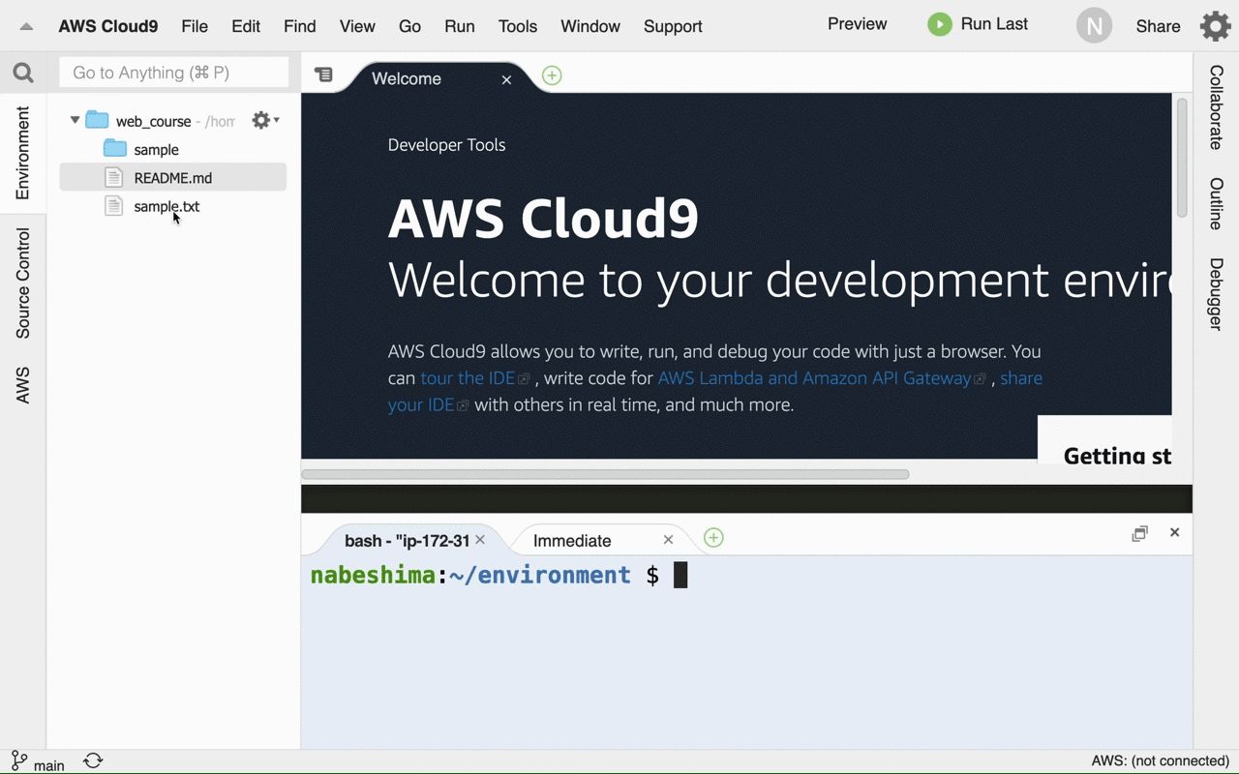Add a new terminal tab with the plus icon
This screenshot has width=1239, height=774.
[713, 538]
